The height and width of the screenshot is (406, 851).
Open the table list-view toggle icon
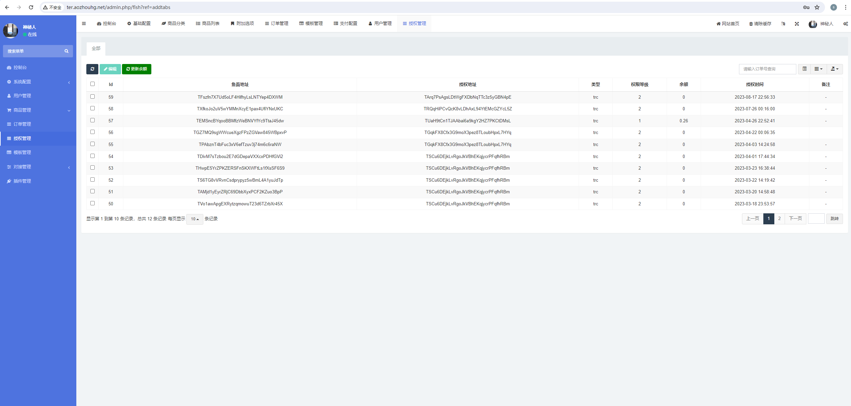804,69
